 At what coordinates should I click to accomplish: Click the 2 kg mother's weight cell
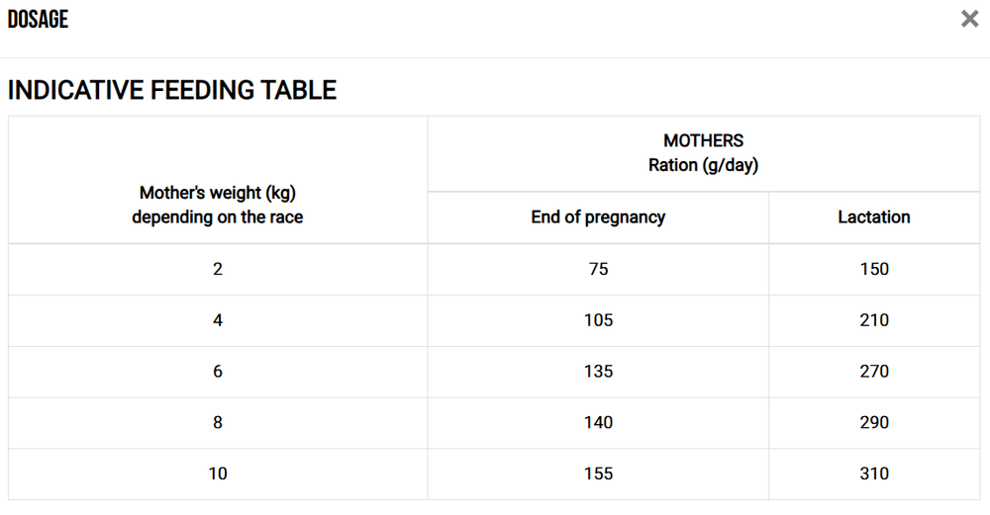pos(218,269)
